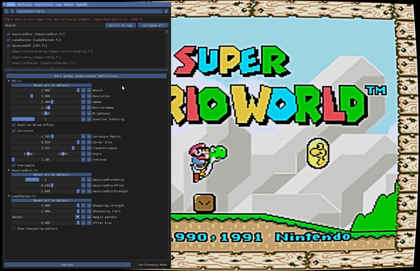
Task: Open the Log tab
Action: tap(58, 4)
